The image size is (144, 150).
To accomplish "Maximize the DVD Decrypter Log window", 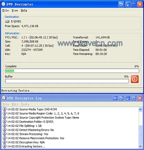I will click(134, 98).
